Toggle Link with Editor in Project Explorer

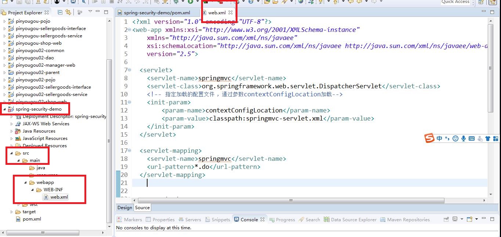(68, 12)
